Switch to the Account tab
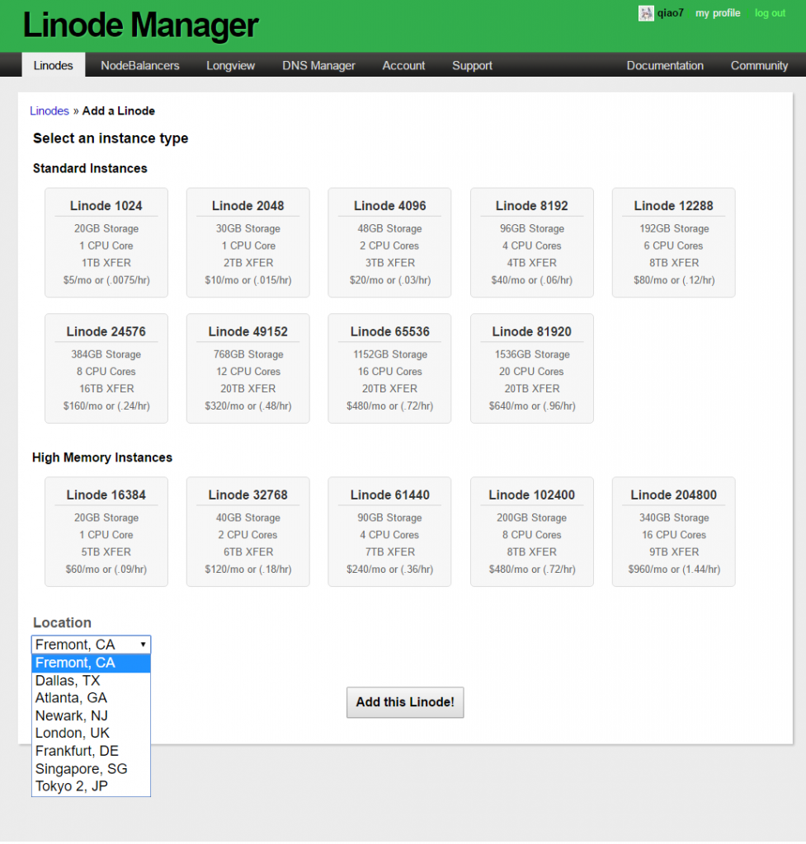Screen dimensions: 806x844 tap(403, 66)
